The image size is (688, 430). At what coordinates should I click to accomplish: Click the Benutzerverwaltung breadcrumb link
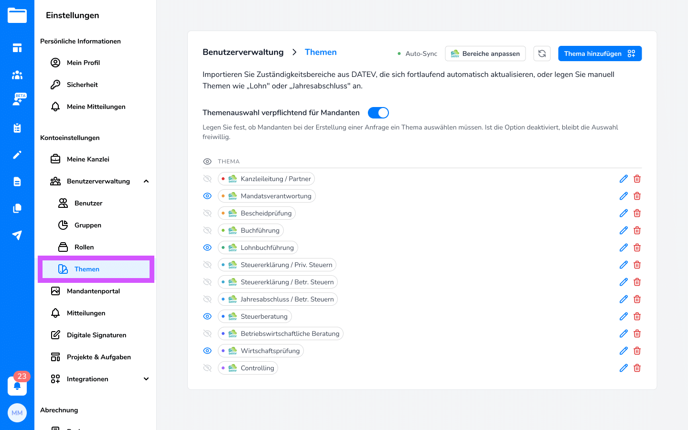point(243,52)
